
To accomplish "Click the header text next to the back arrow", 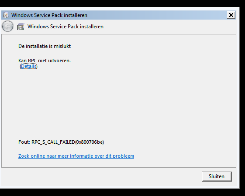I will [x=66, y=27].
